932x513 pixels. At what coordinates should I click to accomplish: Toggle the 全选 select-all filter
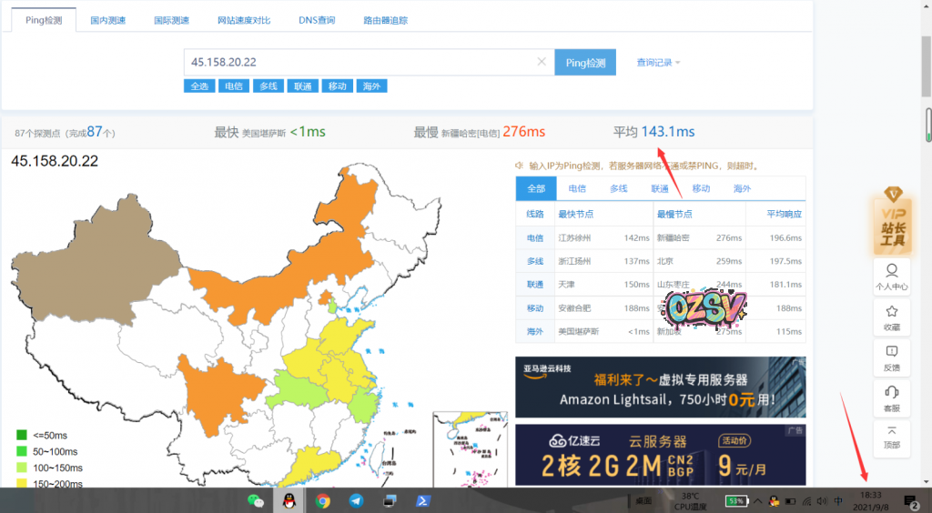pyautogui.click(x=199, y=86)
